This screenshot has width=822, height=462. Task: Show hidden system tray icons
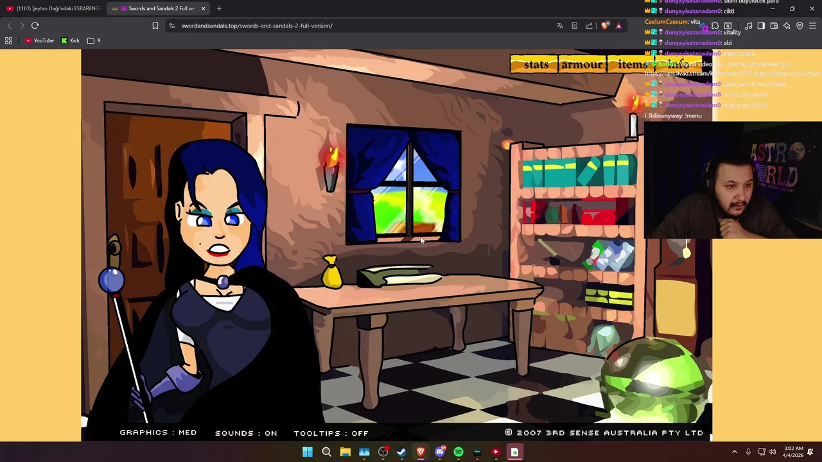[x=735, y=452]
